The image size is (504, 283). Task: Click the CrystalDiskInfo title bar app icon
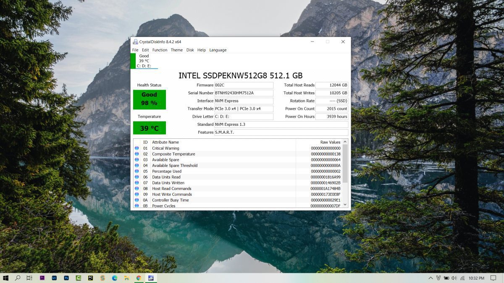tap(135, 42)
